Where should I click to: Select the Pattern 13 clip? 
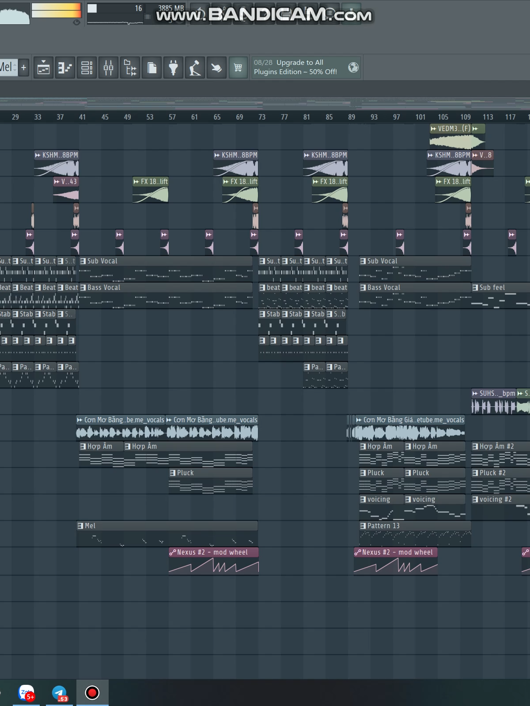pyautogui.click(x=415, y=534)
